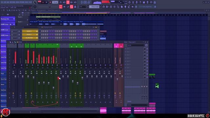The height and width of the screenshot is (118, 210).
Task: Open mixer output routing (none) dropdown
Action: click(x=137, y=105)
